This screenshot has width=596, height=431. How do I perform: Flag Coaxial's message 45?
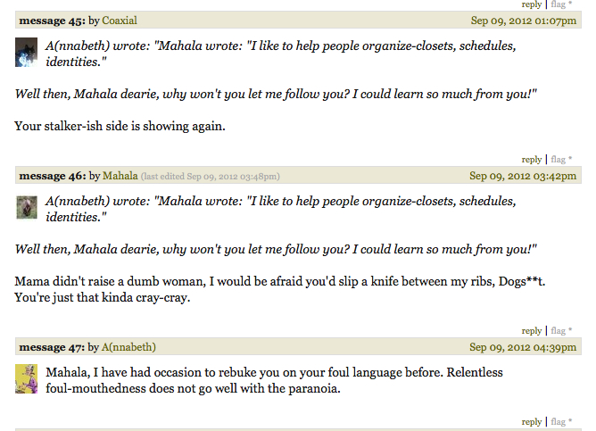(x=559, y=159)
